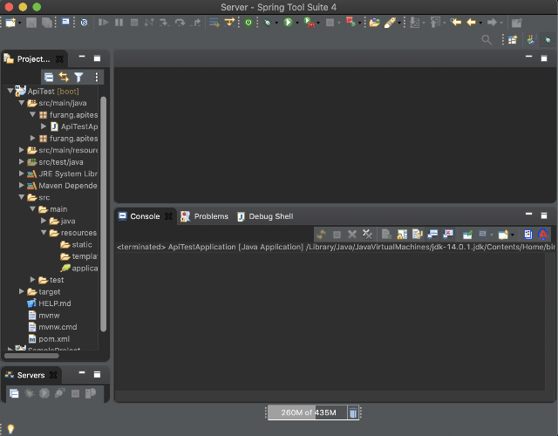The width and height of the screenshot is (558, 436).
Task: Open Project Explorer filter funnel icon
Action: 78,77
